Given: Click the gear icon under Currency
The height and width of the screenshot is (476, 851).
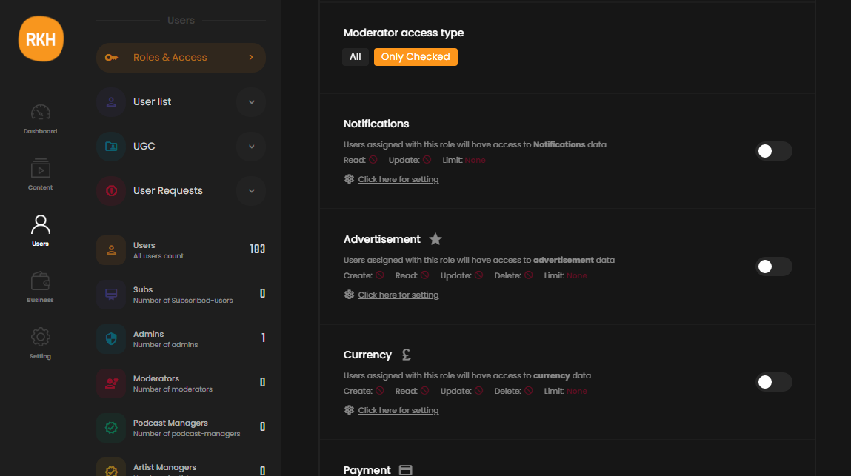Looking at the screenshot, I should tap(349, 410).
